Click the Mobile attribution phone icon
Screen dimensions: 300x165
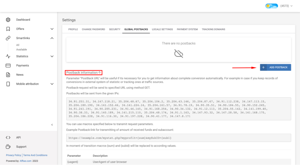click(8, 84)
